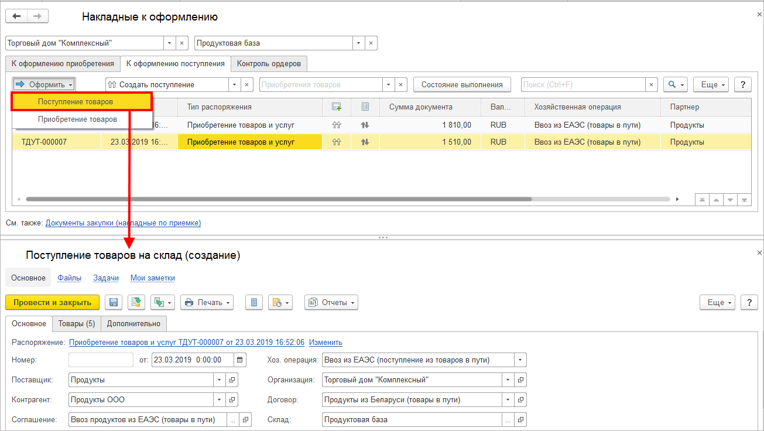764x431 pixels.
Task: Open the Приобретение товаров и услуг ТДУТ-000007 link
Action: pos(187,342)
